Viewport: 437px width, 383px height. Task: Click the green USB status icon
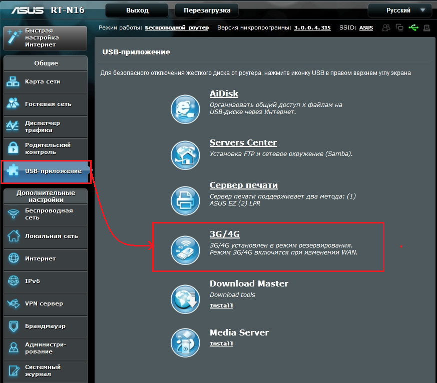pyautogui.click(x=413, y=28)
